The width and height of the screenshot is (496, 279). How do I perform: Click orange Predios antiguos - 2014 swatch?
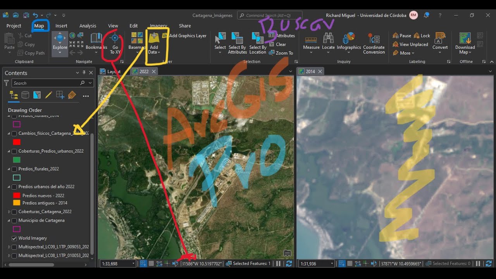[x=17, y=203]
